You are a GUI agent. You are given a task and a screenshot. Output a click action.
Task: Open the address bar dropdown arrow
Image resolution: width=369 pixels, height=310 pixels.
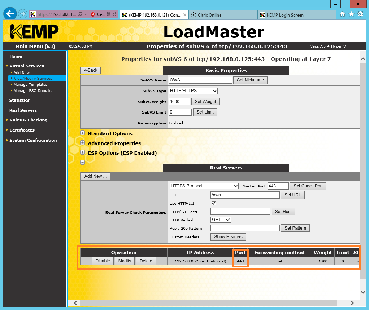coord(86,14)
